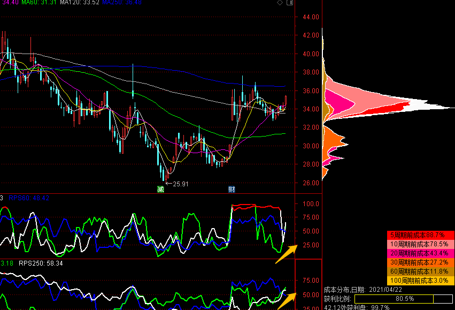Click the 60周期前成本 brown legend

(420, 271)
